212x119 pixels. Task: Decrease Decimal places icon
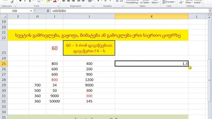point(122,1)
